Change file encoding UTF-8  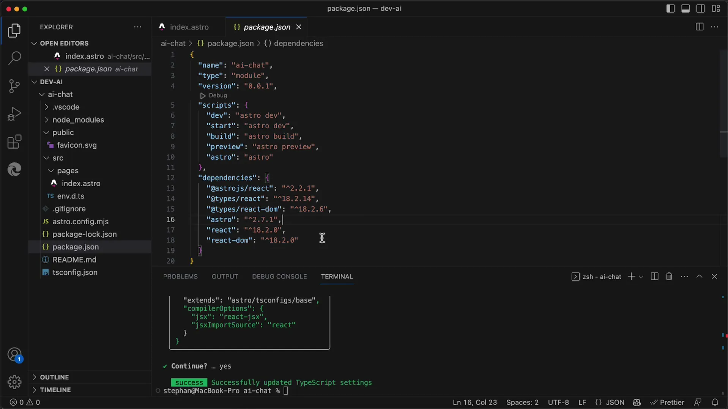558,402
